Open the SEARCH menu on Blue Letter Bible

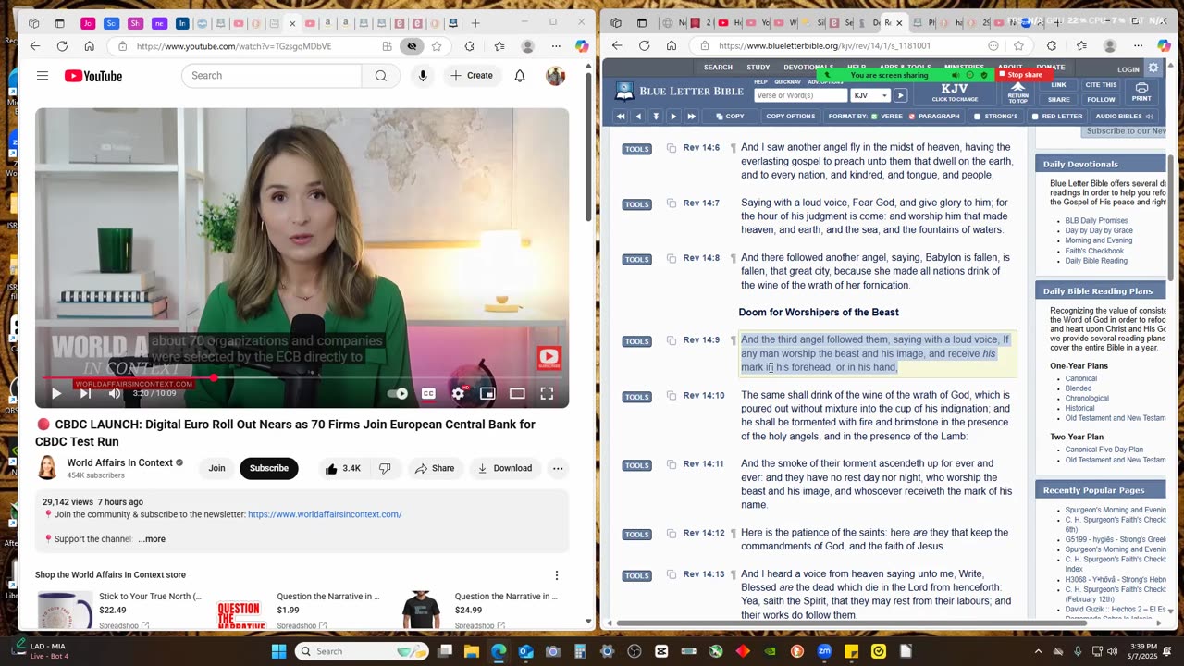[x=718, y=68]
